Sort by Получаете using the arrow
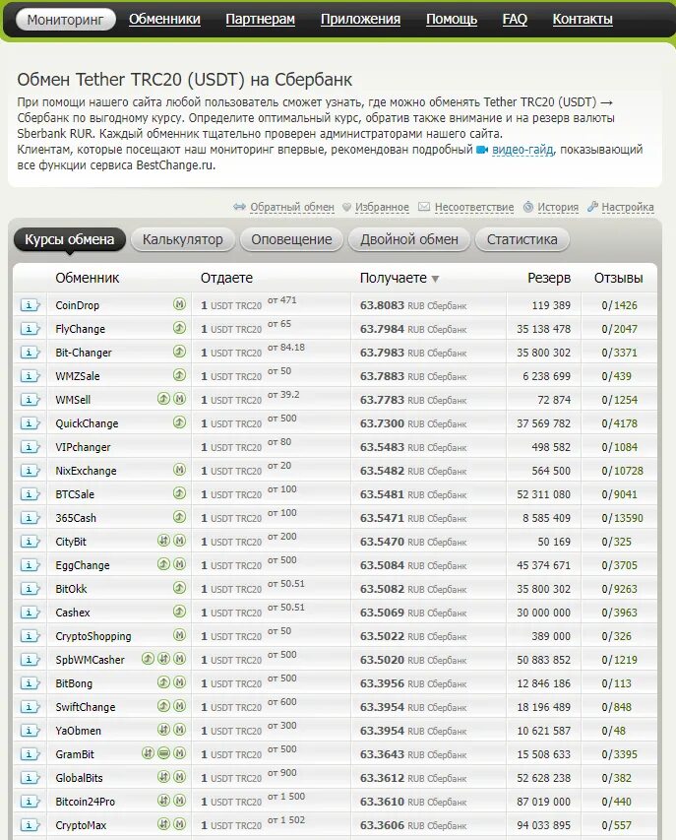Image resolution: width=676 pixels, height=840 pixels. [435, 279]
